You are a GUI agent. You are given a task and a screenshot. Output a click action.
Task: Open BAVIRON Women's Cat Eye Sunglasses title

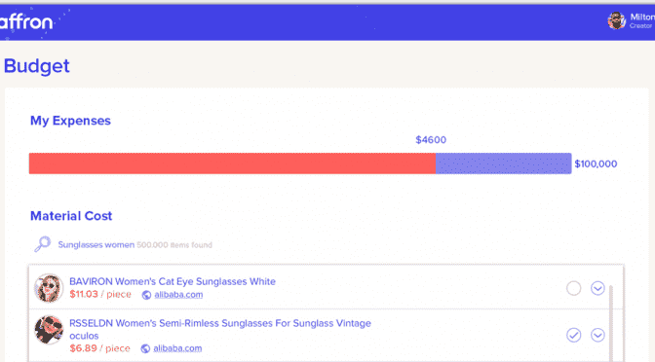click(173, 281)
